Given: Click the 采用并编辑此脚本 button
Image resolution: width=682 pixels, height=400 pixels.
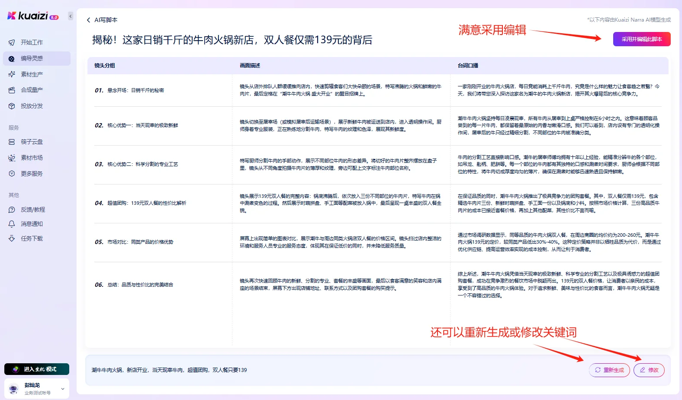Looking at the screenshot, I should pos(642,39).
